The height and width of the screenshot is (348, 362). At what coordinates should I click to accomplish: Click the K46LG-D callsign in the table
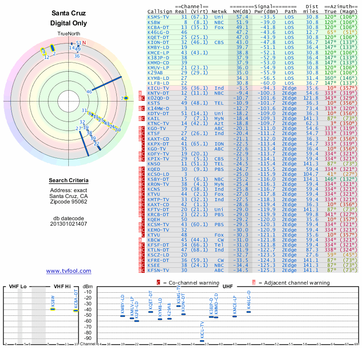pyautogui.click(x=158, y=32)
